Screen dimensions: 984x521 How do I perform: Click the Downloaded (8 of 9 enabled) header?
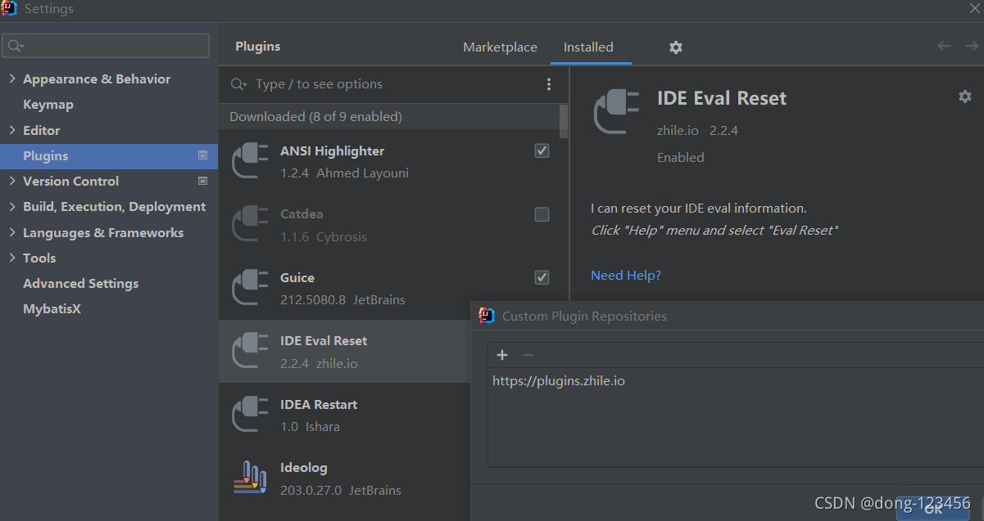389,117
